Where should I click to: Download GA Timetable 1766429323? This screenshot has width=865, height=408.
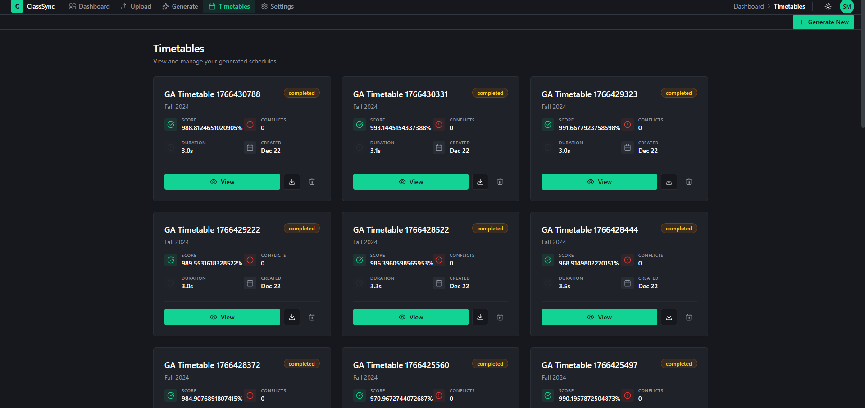669,182
